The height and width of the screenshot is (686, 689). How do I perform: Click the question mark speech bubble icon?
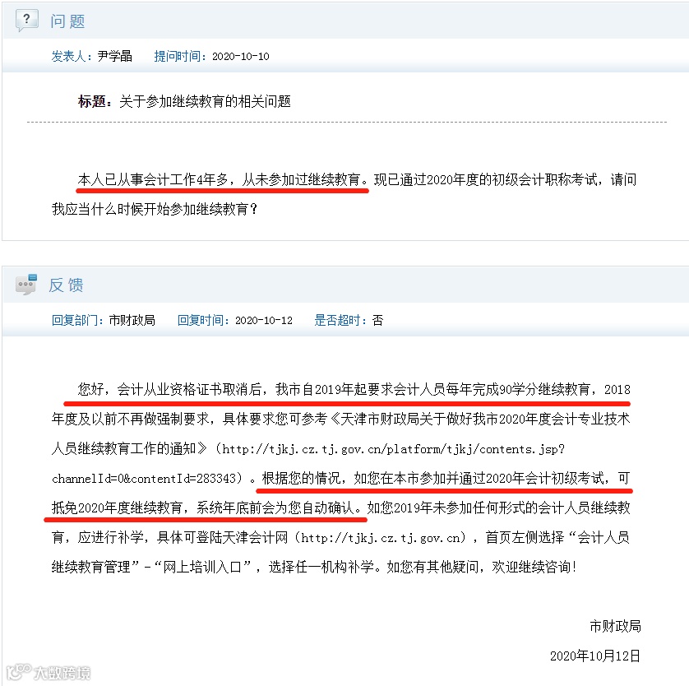coord(27,21)
